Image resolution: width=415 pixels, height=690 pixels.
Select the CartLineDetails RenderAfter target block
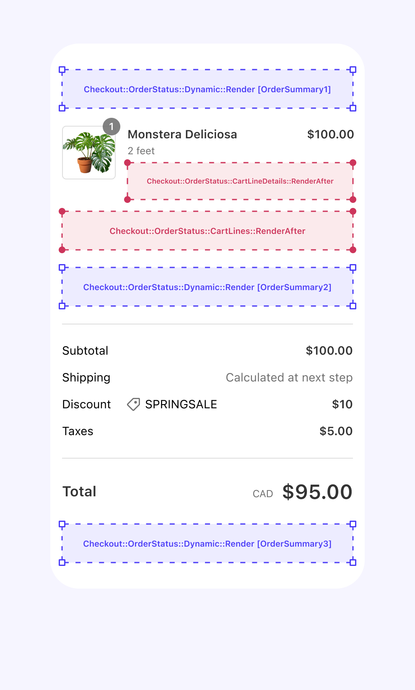pos(240,181)
